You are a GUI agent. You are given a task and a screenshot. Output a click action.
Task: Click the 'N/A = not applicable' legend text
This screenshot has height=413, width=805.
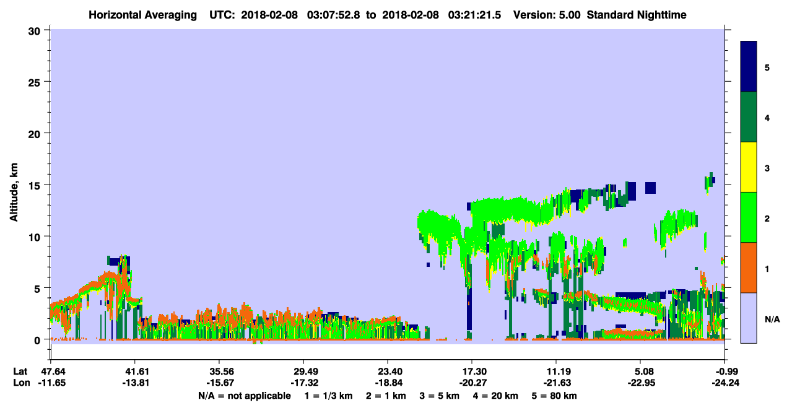(245, 395)
